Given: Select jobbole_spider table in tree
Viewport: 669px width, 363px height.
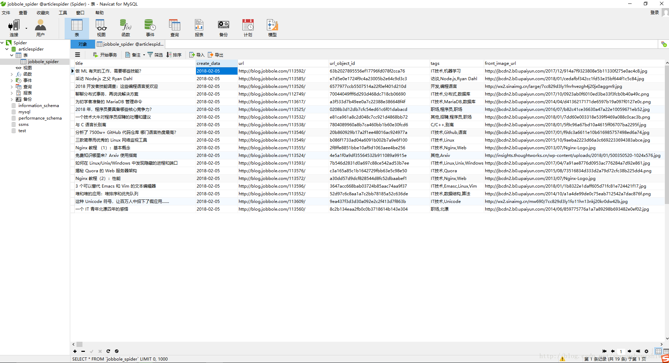Looking at the screenshot, I should coord(43,61).
